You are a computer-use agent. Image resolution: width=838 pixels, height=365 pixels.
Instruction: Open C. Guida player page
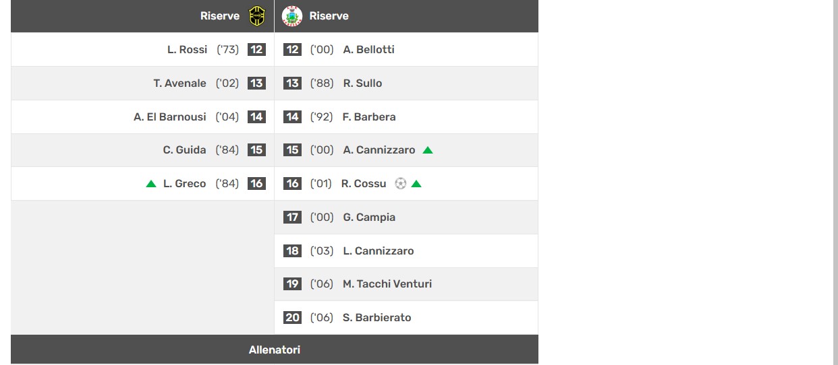(x=184, y=150)
